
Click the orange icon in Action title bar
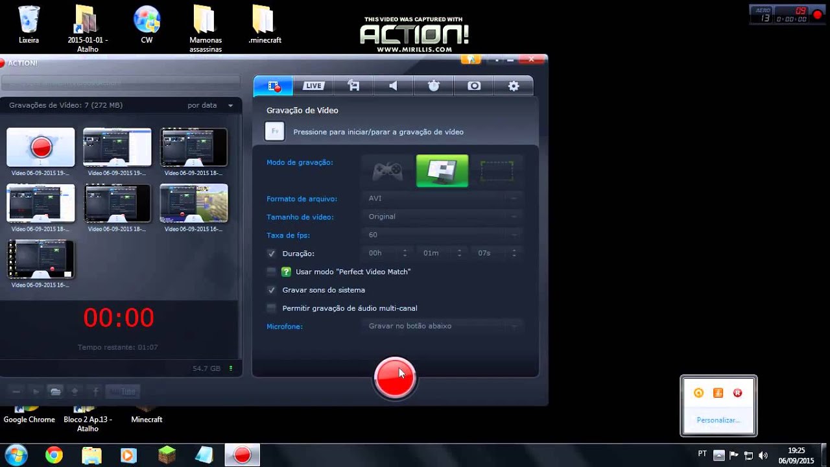[471, 59]
